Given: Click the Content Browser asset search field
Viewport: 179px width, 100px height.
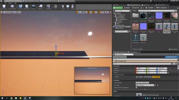Looking at the screenshot, I should click(x=157, y=11).
